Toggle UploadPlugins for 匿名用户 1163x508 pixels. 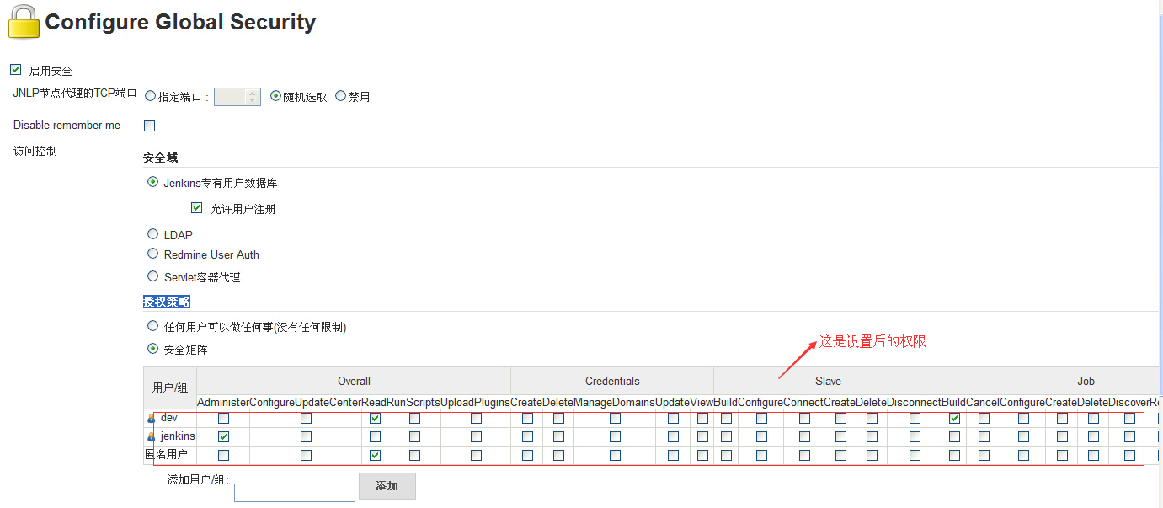[476, 455]
